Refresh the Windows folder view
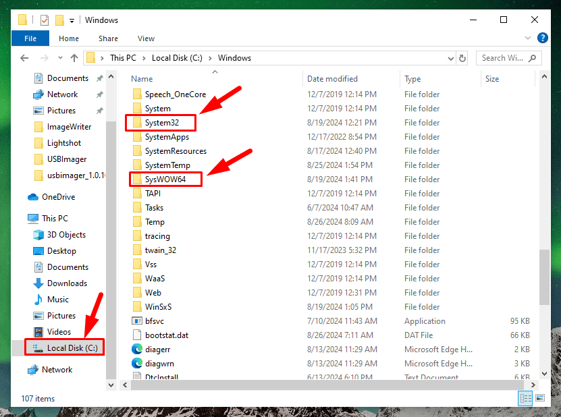561x417 pixels. 462,58
